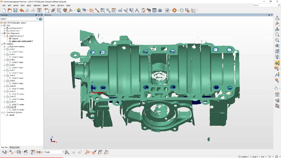Select circle 14 in the tree

[12, 107]
